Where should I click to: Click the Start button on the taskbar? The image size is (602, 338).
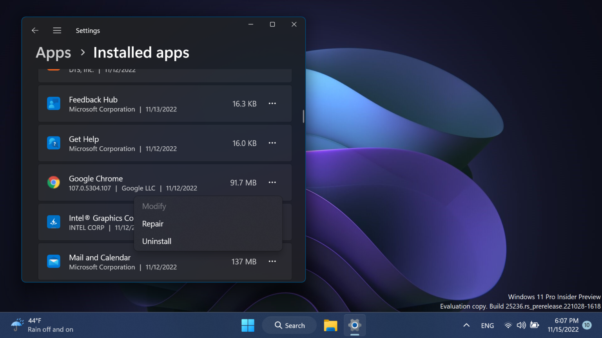click(248, 325)
